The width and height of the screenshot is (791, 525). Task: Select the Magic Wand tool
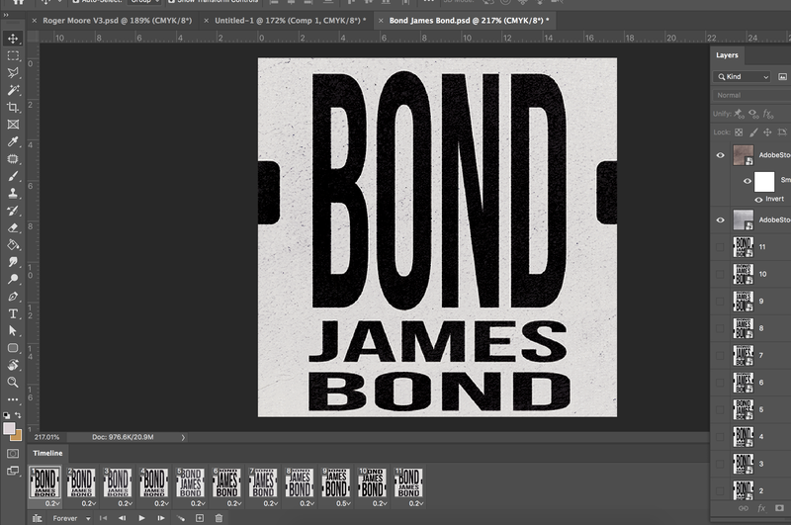(13, 90)
